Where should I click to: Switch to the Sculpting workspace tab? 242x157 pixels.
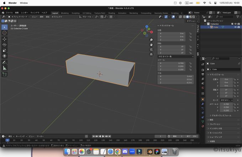click(x=75, y=13)
